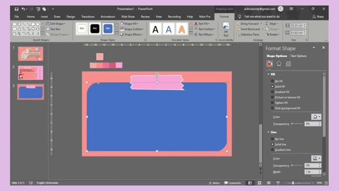Apply the black Abc shape style
The image size is (339, 191).
[x=95, y=29]
